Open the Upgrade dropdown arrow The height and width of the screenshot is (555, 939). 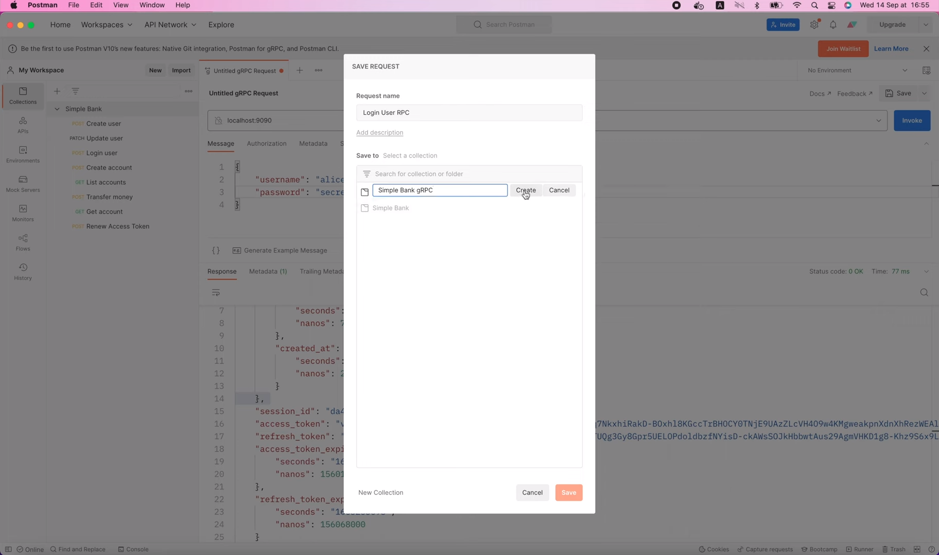point(926,25)
